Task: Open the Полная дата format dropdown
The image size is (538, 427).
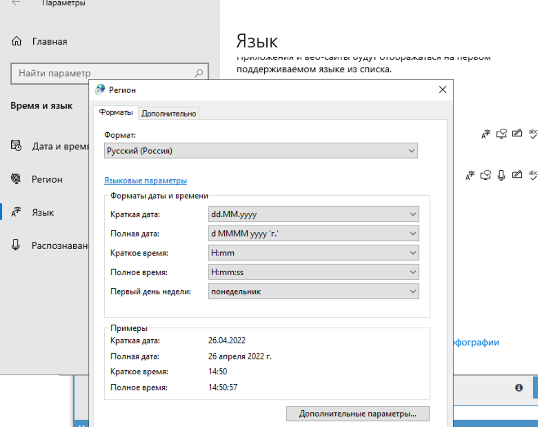Action: 313,234
